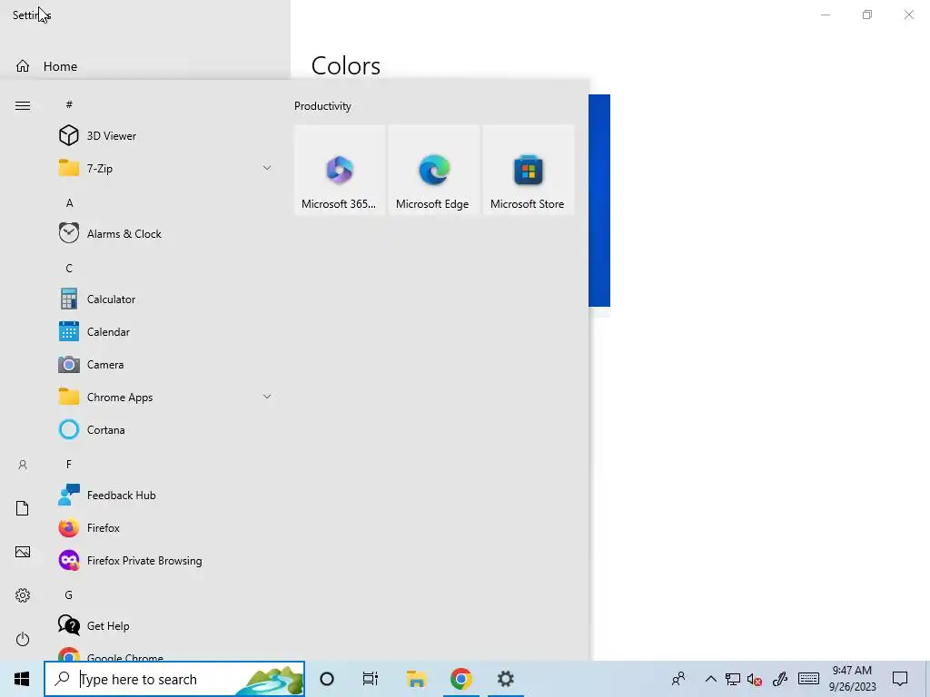Click the Power button in Start
Screen dimensions: 930x697
[x=23, y=639]
